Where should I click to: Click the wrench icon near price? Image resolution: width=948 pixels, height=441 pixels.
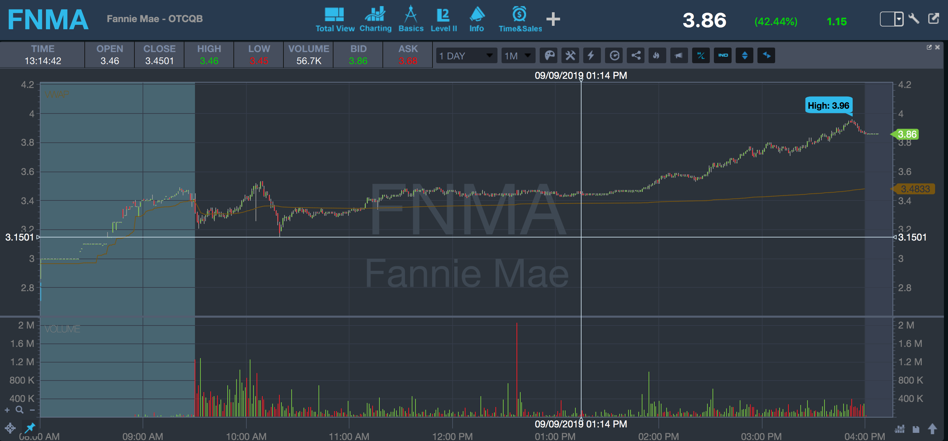(x=914, y=18)
